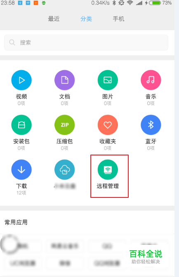Viewport: 179px width, 277px height.
Task: Open the 视频 video category
Action: [21, 80]
